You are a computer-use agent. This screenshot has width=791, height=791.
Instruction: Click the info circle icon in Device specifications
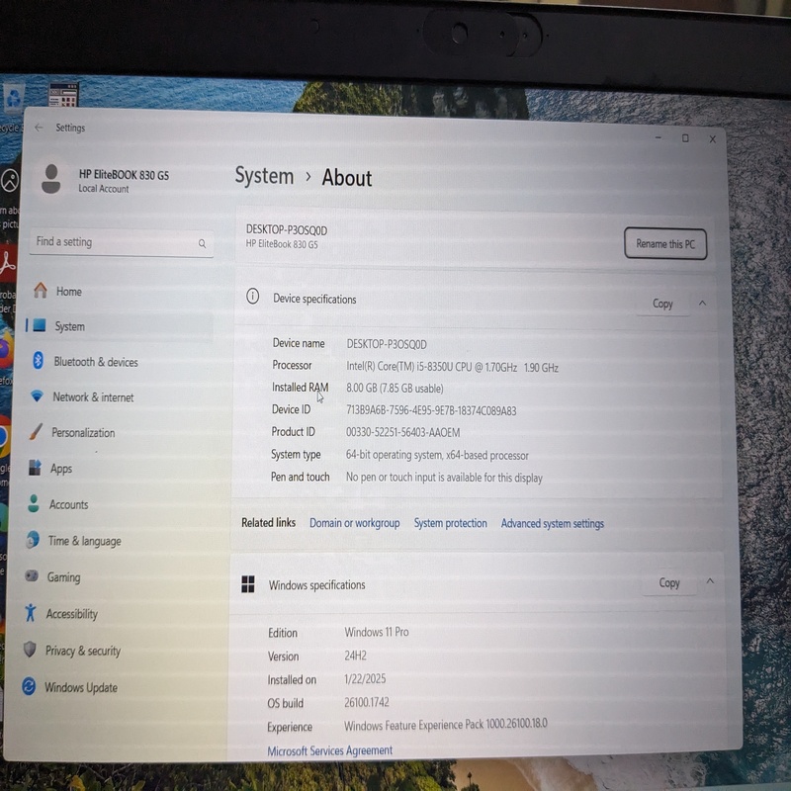(253, 296)
